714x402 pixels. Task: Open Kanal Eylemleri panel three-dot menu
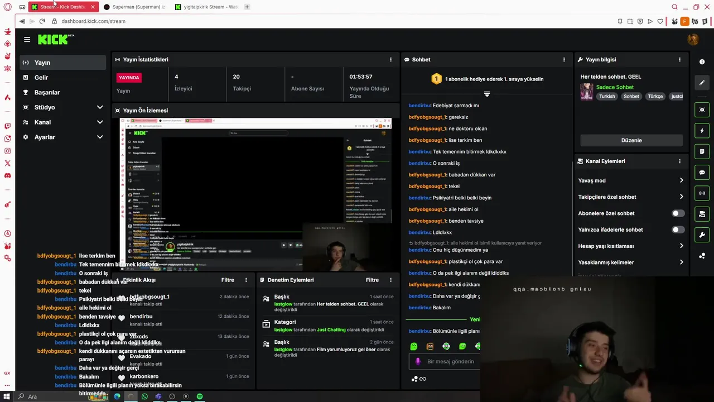pyautogui.click(x=679, y=161)
